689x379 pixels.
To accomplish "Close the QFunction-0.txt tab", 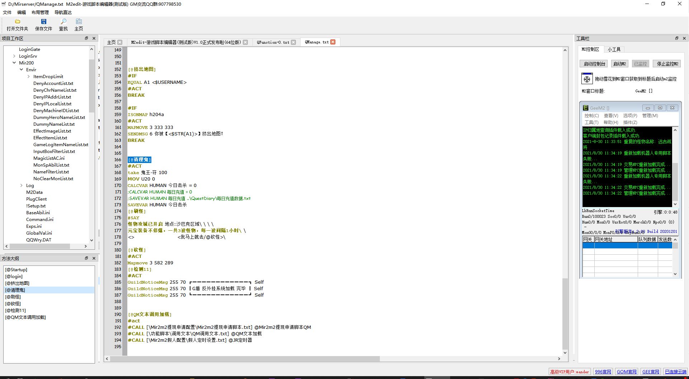I will click(293, 42).
